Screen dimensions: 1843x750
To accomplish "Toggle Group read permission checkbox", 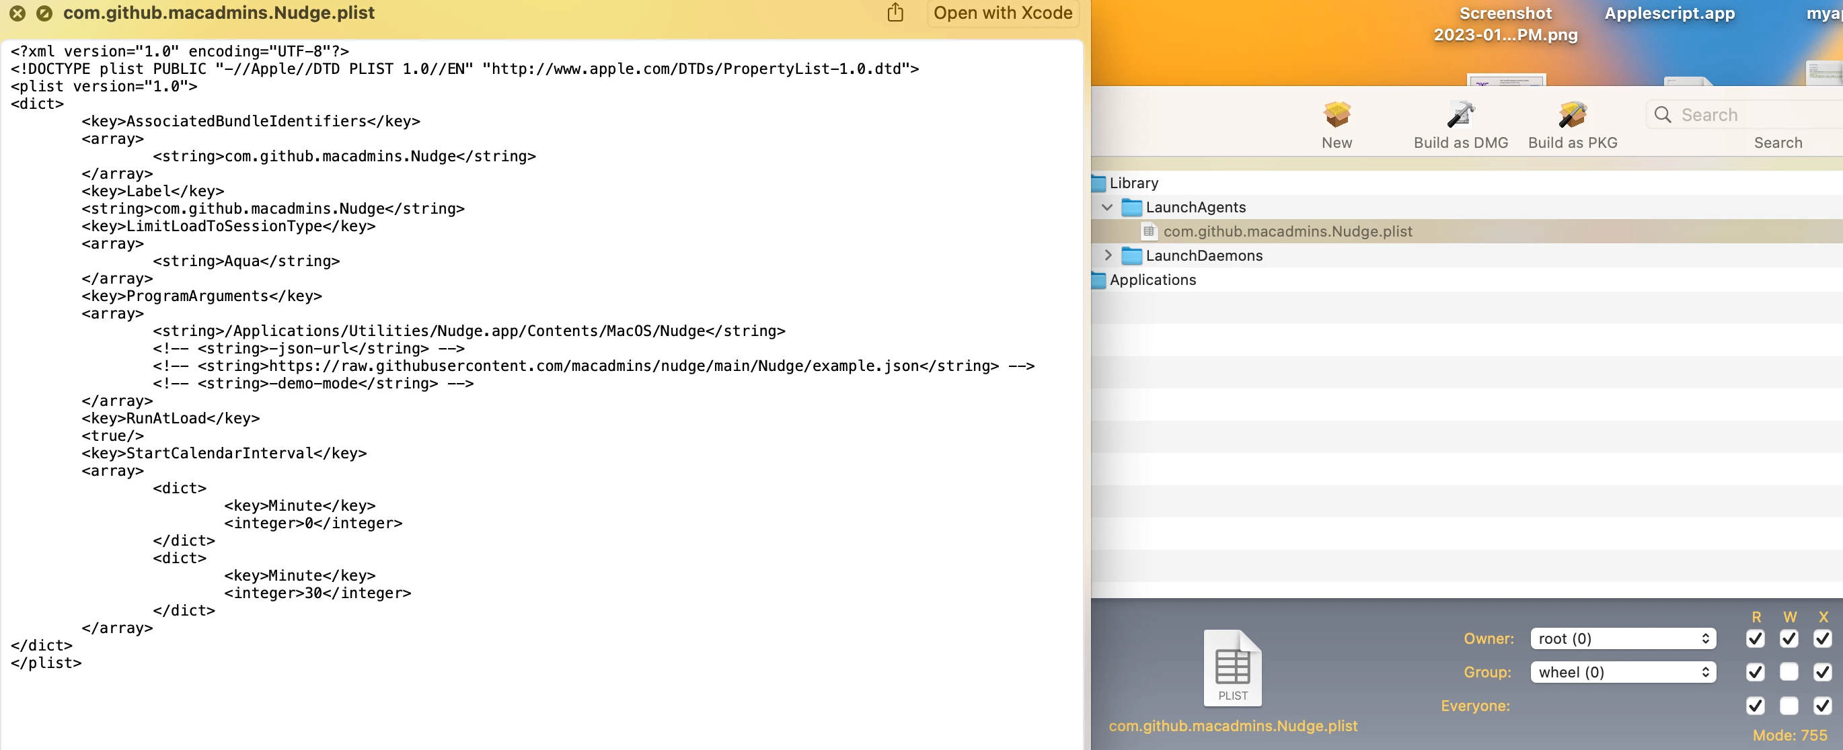I will click(1755, 672).
